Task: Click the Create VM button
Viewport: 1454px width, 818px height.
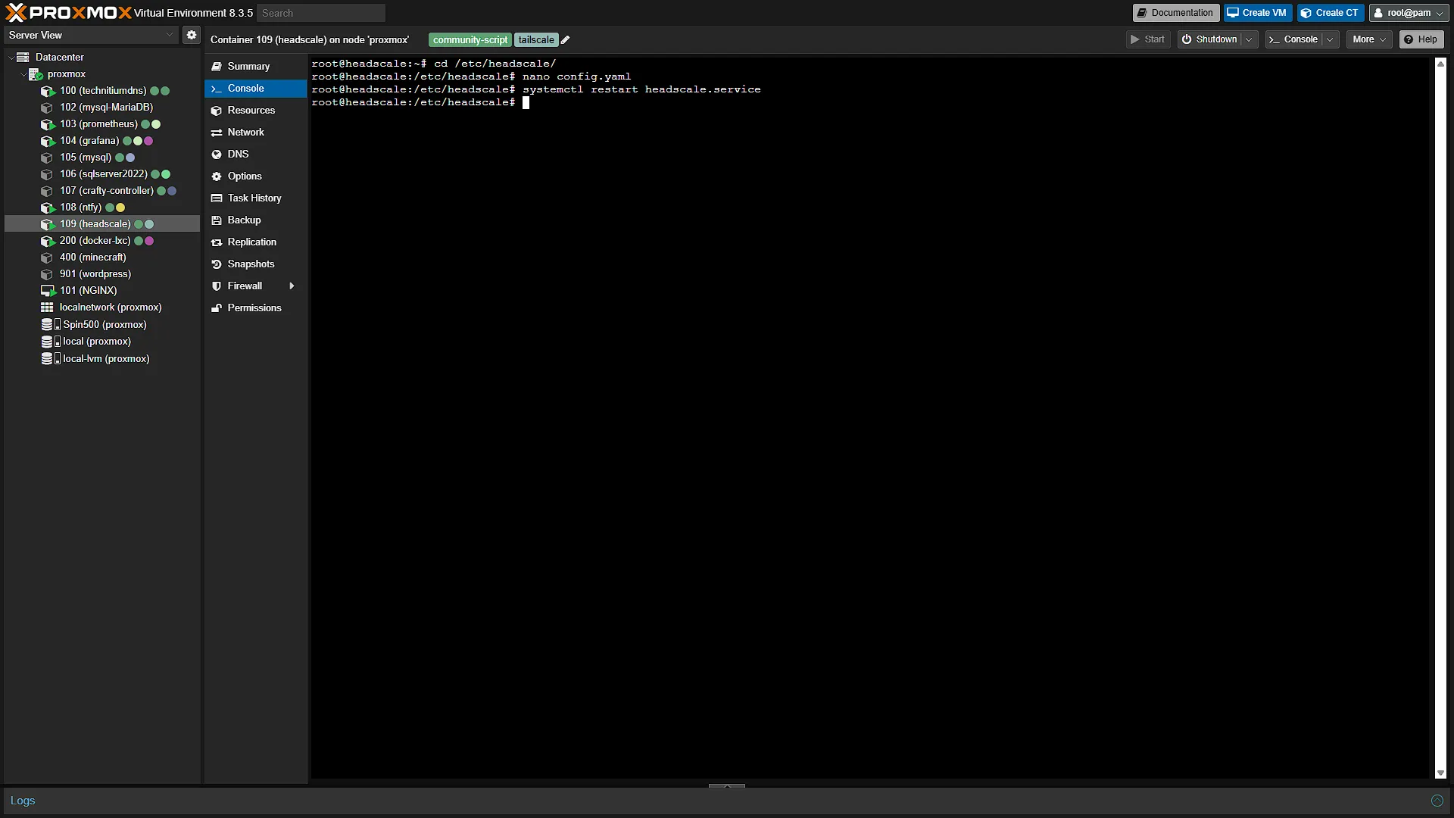Action: tap(1257, 13)
